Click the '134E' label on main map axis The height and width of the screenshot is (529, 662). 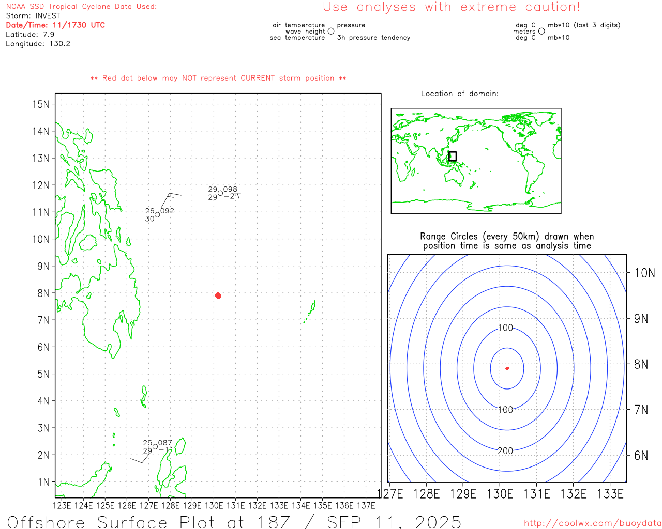tap(301, 505)
